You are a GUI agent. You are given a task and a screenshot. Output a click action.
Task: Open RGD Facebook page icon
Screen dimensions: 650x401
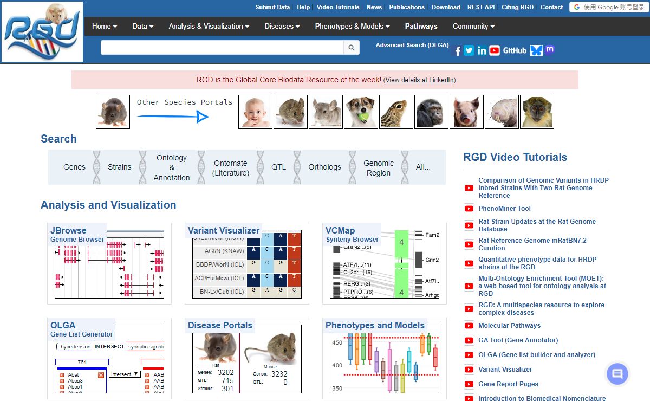[457, 50]
